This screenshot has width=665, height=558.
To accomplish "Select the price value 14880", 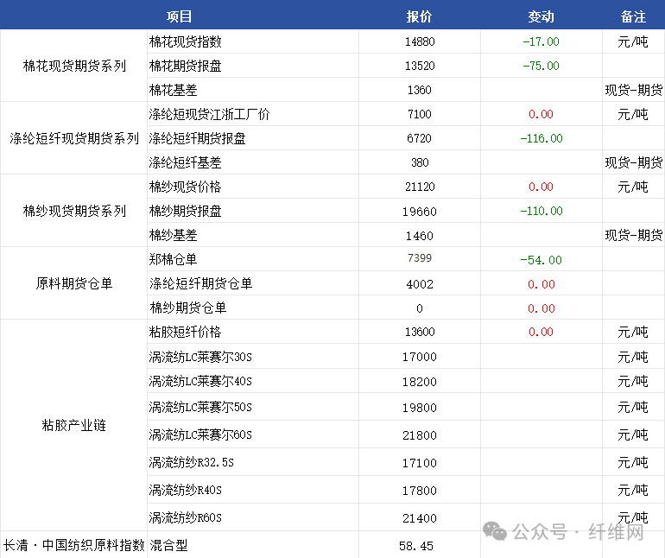I will click(420, 41).
